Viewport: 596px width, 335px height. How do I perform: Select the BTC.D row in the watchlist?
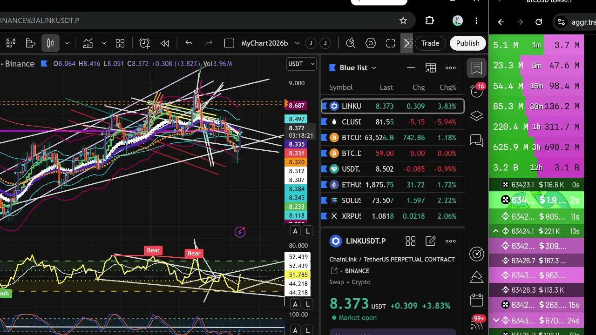coord(393,153)
